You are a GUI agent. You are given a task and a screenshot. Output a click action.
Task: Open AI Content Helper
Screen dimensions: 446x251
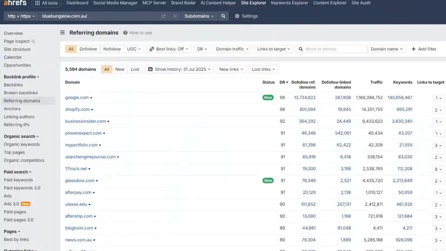pos(218,3)
